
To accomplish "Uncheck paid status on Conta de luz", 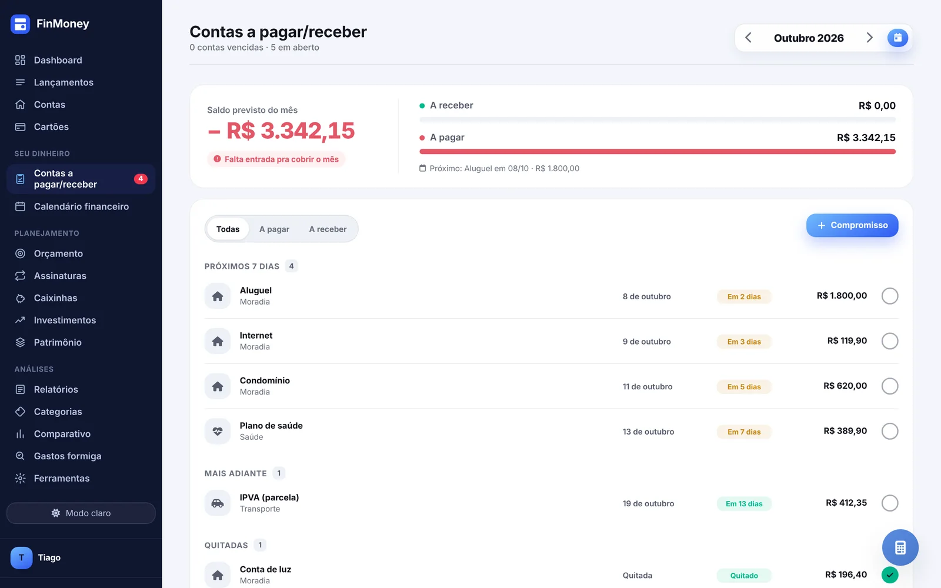I will click(x=890, y=575).
